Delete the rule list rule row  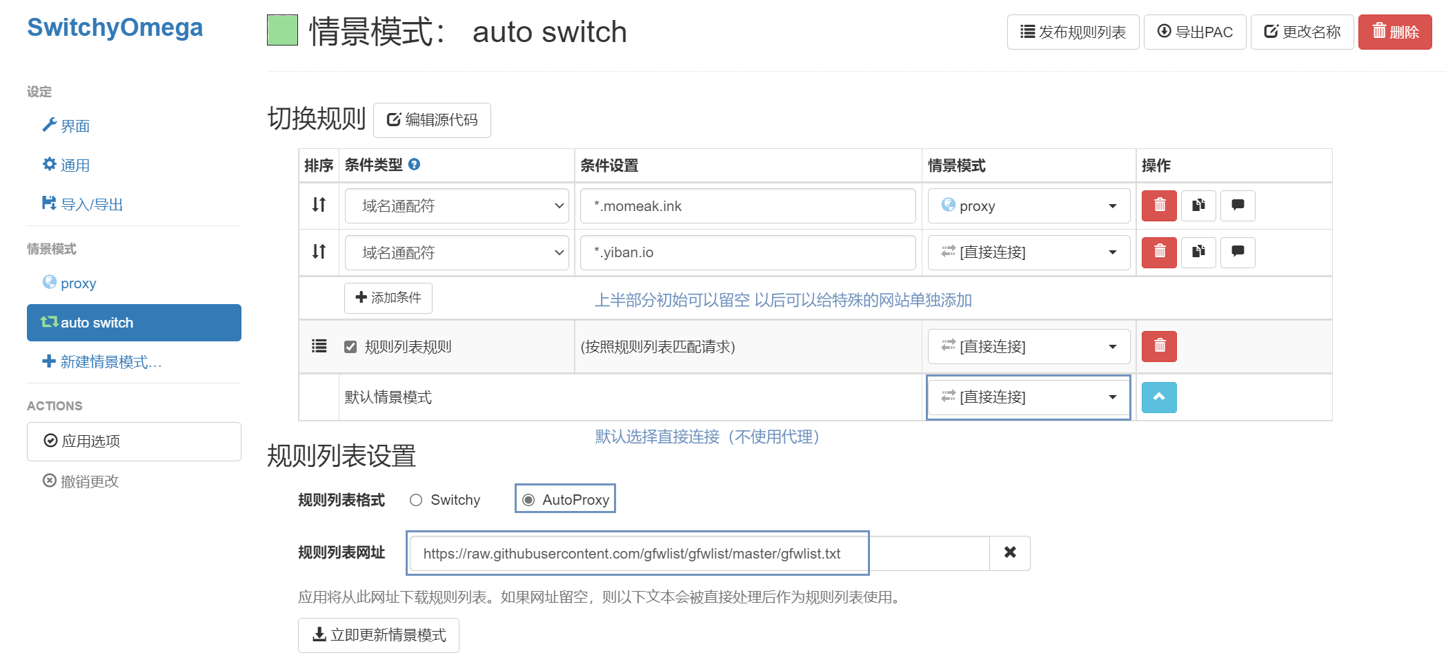(1159, 346)
